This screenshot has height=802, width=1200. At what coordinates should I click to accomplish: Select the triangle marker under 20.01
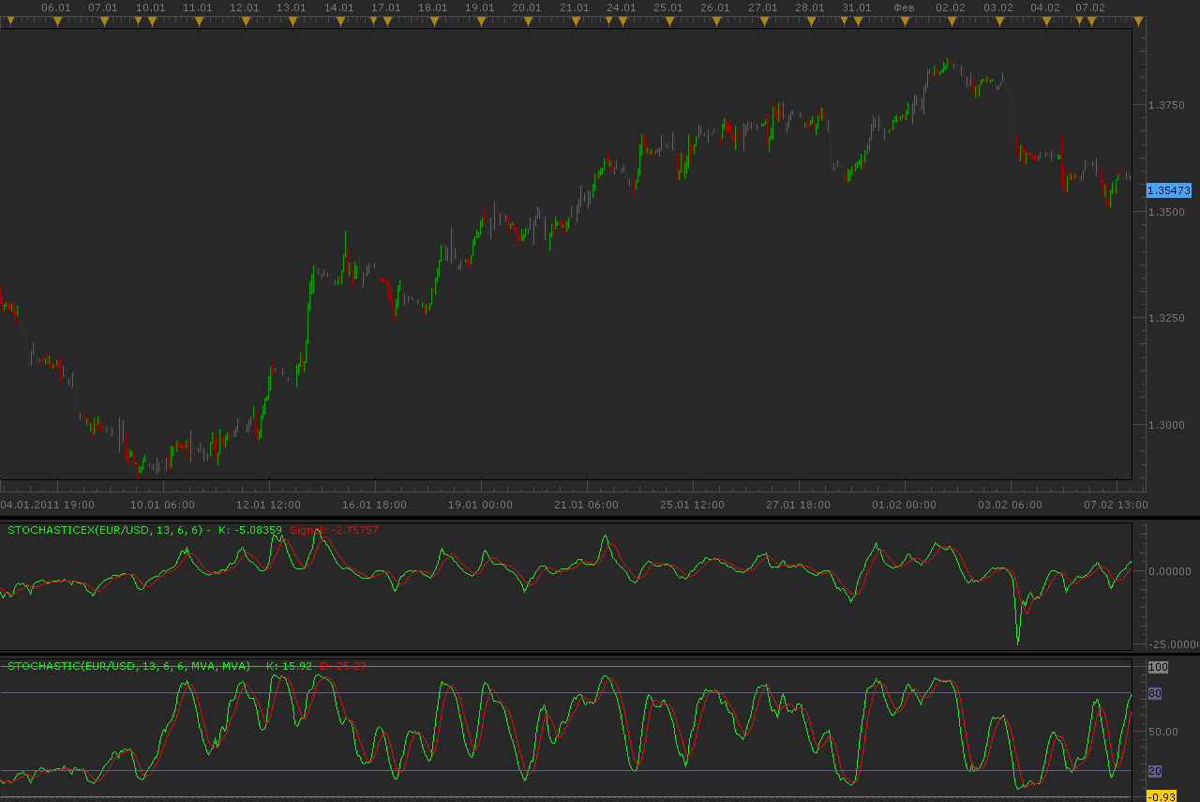click(x=527, y=21)
